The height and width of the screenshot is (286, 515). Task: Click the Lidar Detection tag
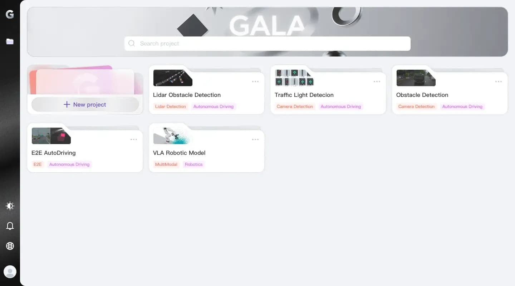tap(171, 107)
